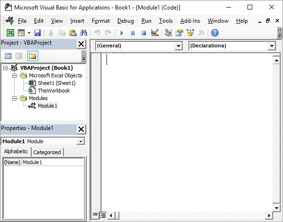
Task: Click the View Code icon in Project pane
Action: 8,56
